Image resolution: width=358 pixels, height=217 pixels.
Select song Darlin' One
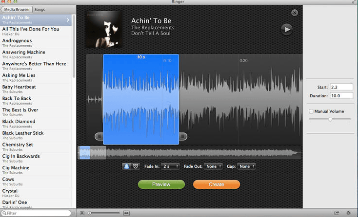point(36,204)
